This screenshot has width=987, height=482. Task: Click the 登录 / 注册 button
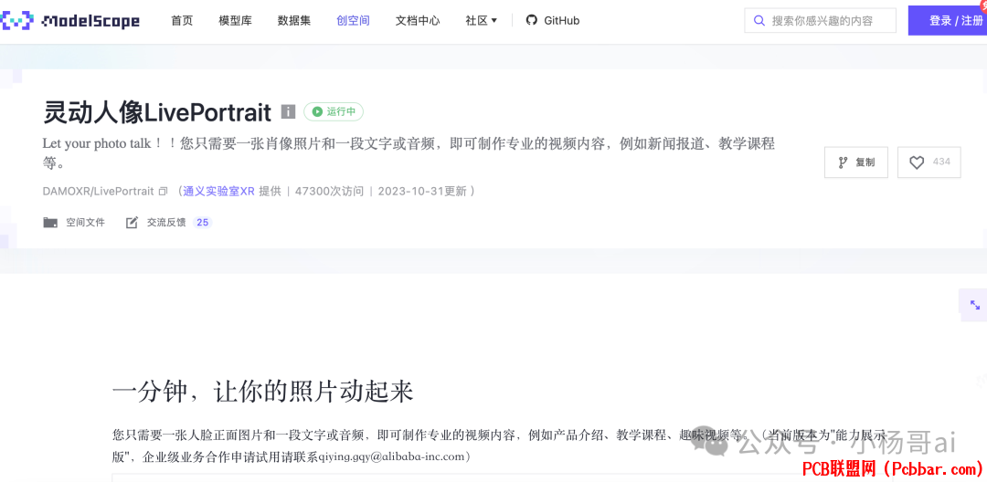948,21
